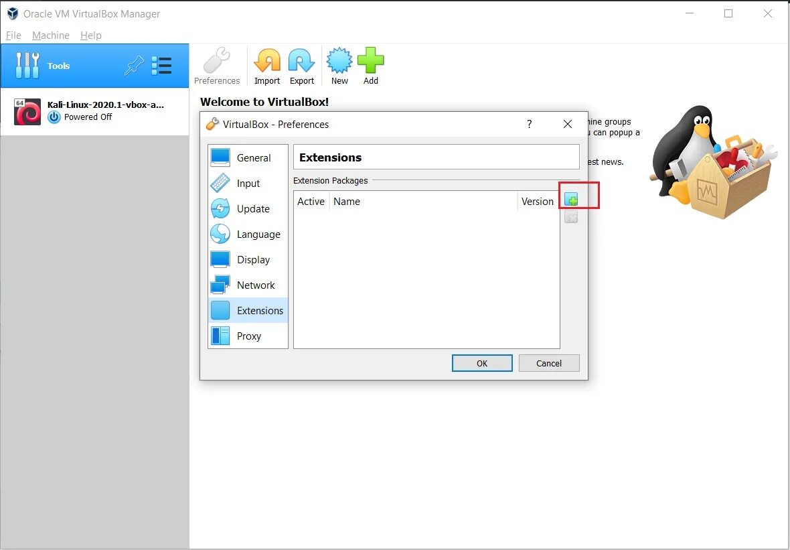
Task: Open the Input preferences section
Action: coord(248,183)
